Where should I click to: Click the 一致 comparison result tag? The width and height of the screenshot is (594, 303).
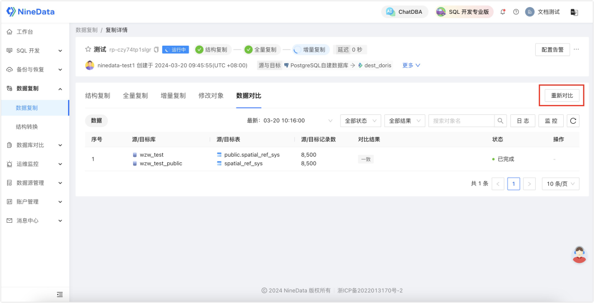tap(366, 159)
